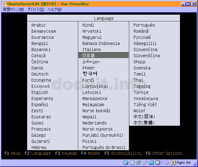Select Türkçe language

[141, 92]
